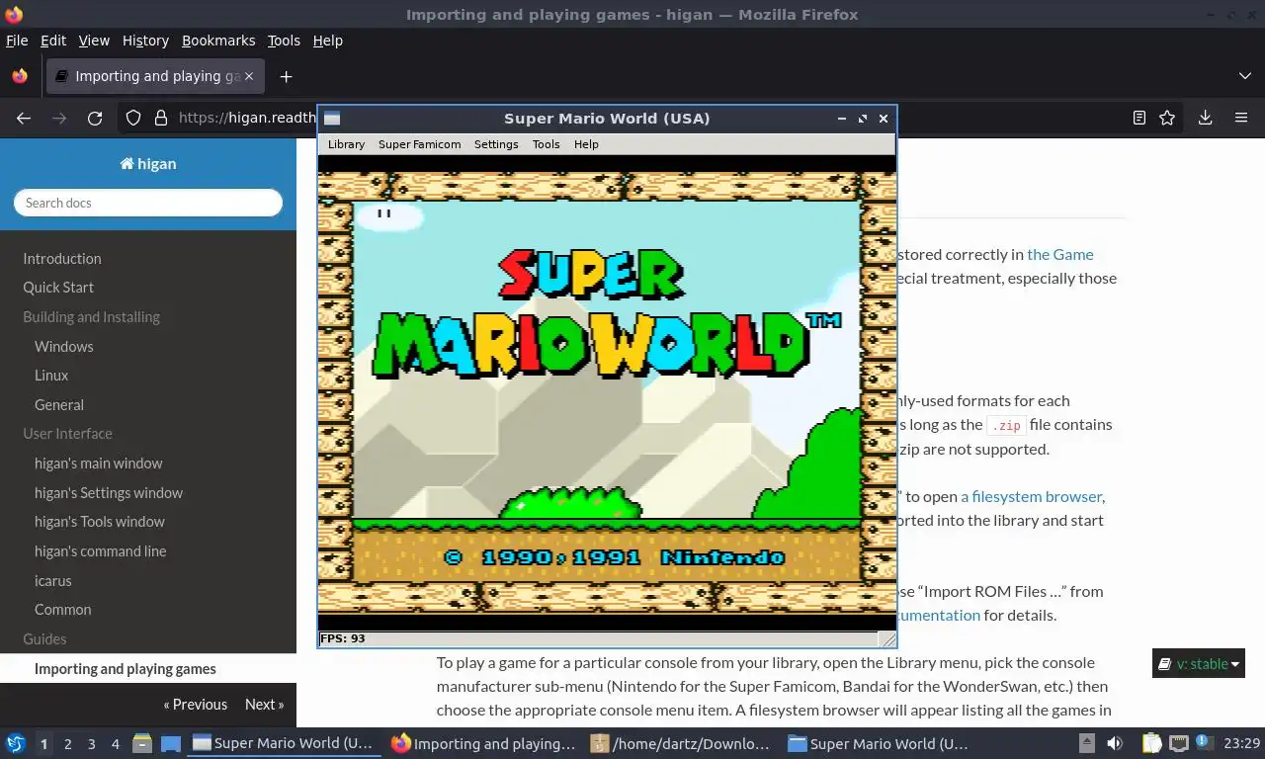Open higan's Help menu
1265x759 pixels.
(x=586, y=144)
